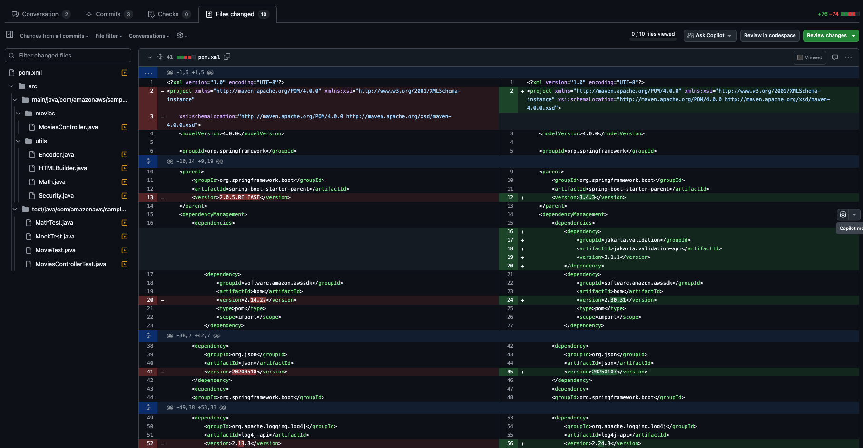Mark pom.xml as Viewed
Screen dimensions: 863x448
(809, 57)
